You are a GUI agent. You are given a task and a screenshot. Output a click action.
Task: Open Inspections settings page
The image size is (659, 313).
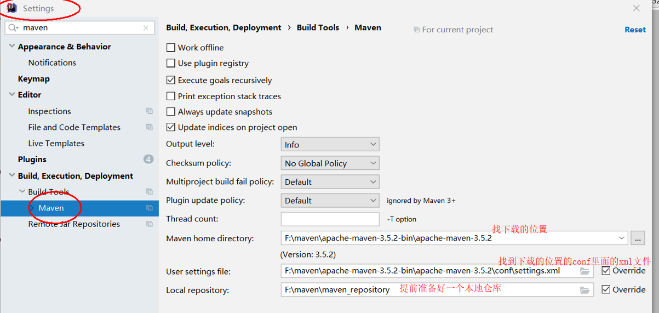[49, 111]
